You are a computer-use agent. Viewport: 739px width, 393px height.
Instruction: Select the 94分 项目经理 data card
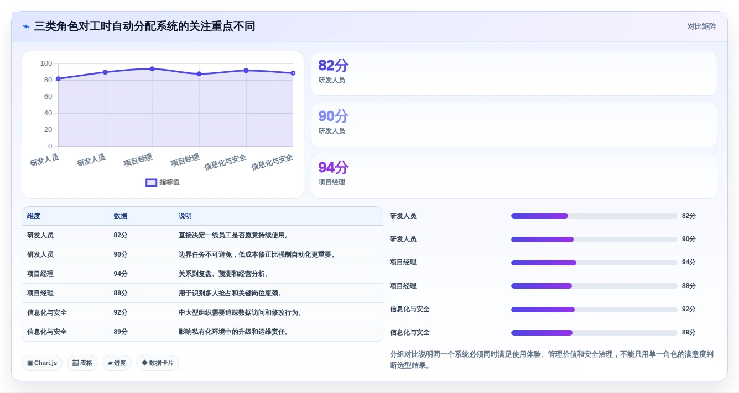pos(514,176)
